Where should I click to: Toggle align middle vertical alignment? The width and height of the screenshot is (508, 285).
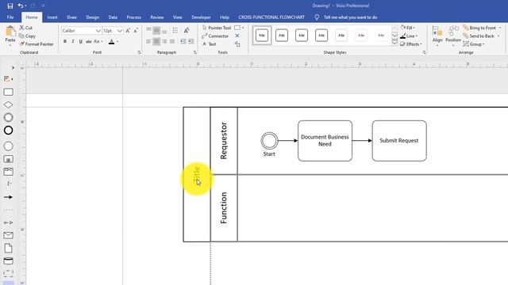[156, 30]
